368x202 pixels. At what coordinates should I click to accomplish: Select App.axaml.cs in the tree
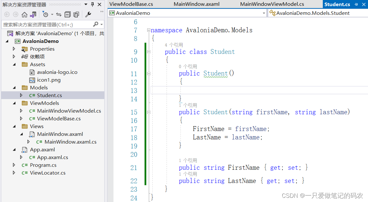[x=53, y=157]
